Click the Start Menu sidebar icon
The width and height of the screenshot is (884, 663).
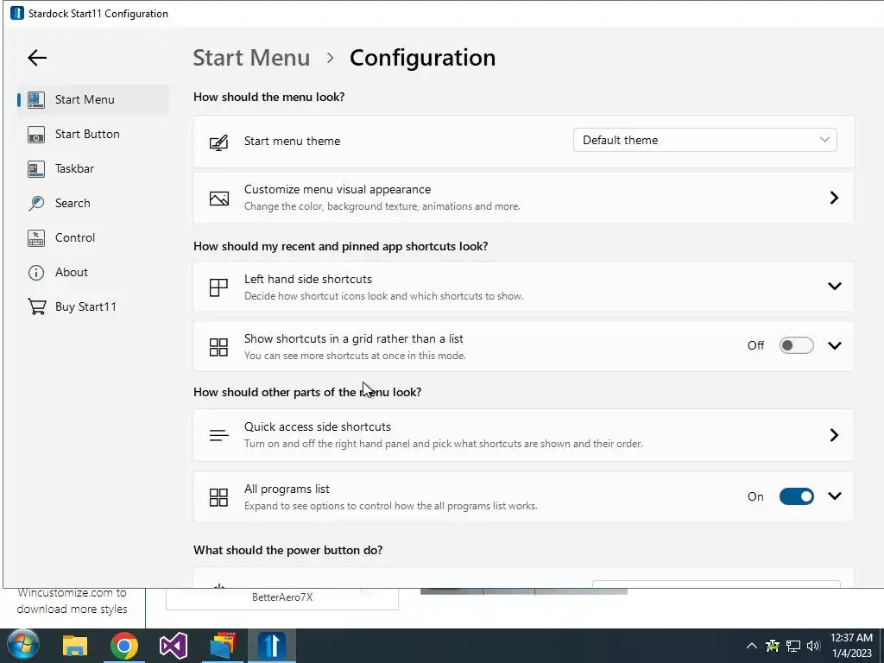[x=36, y=100]
